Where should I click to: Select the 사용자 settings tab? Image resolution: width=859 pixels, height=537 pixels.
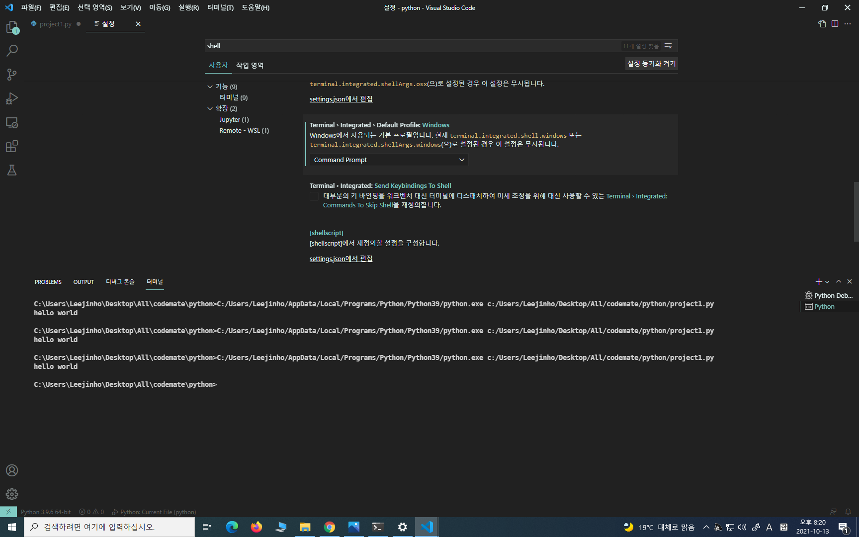(x=218, y=65)
